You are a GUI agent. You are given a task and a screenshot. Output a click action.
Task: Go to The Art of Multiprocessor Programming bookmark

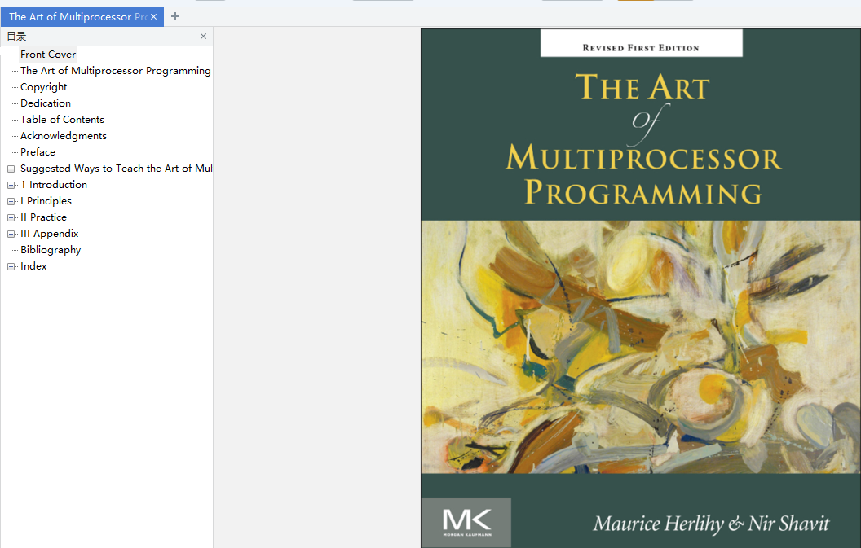click(115, 71)
